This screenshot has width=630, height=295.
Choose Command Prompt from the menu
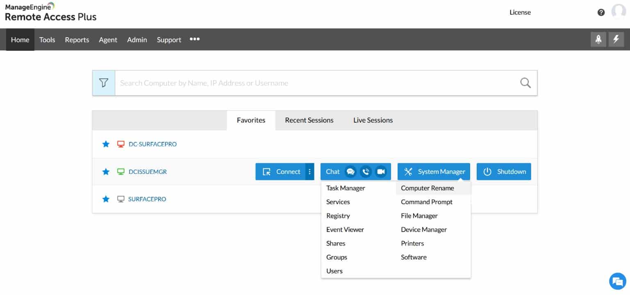[427, 202]
